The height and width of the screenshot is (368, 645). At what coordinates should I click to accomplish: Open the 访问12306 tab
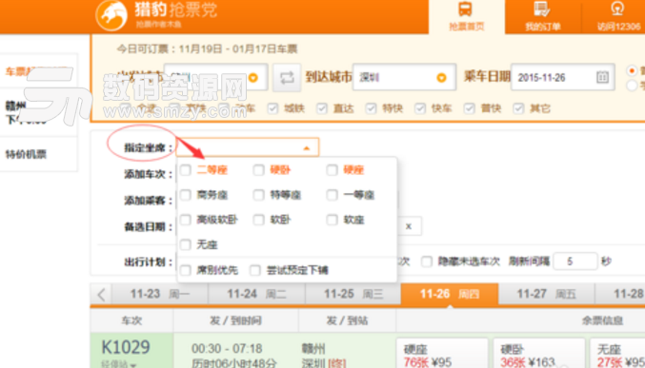(x=618, y=17)
